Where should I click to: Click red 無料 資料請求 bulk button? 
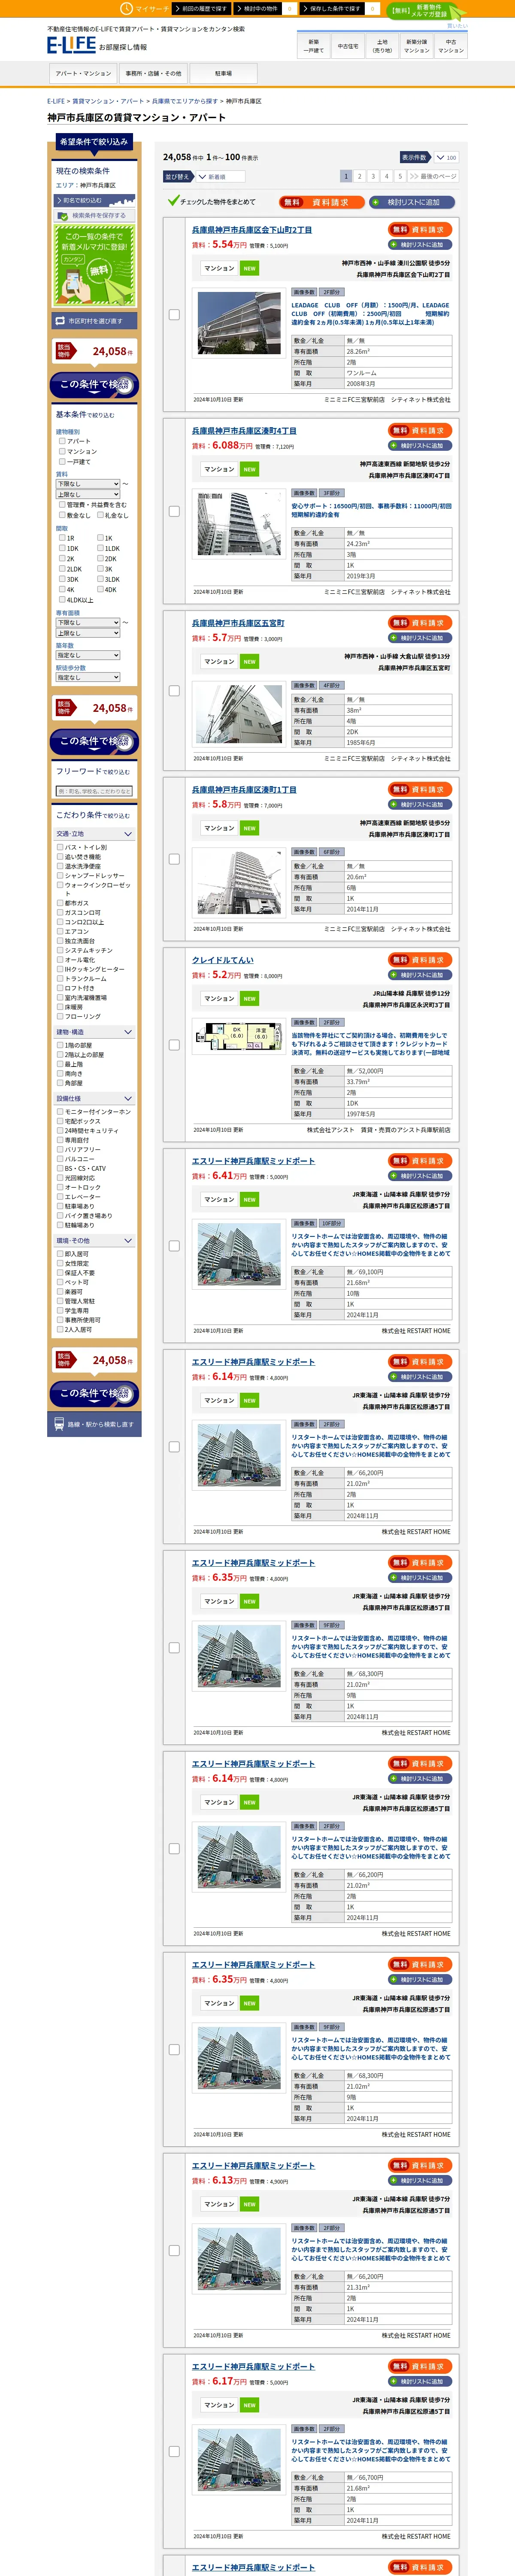[x=322, y=202]
